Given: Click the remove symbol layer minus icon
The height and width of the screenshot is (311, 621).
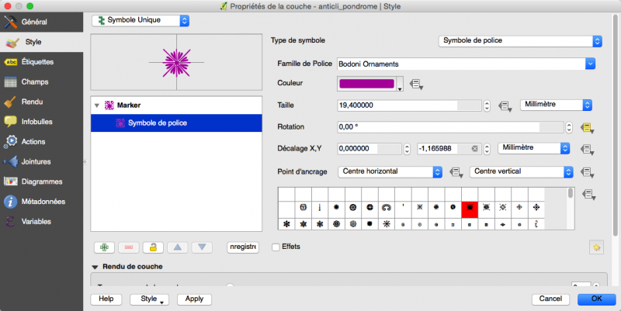Looking at the screenshot, I should [129, 247].
